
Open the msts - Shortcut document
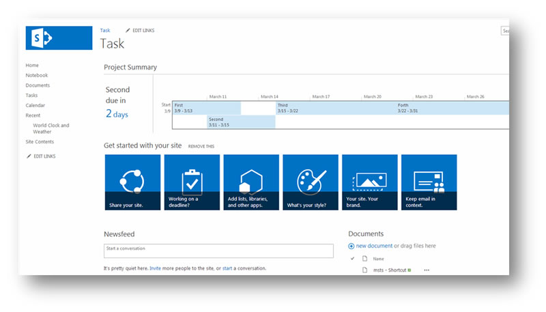pos(388,270)
